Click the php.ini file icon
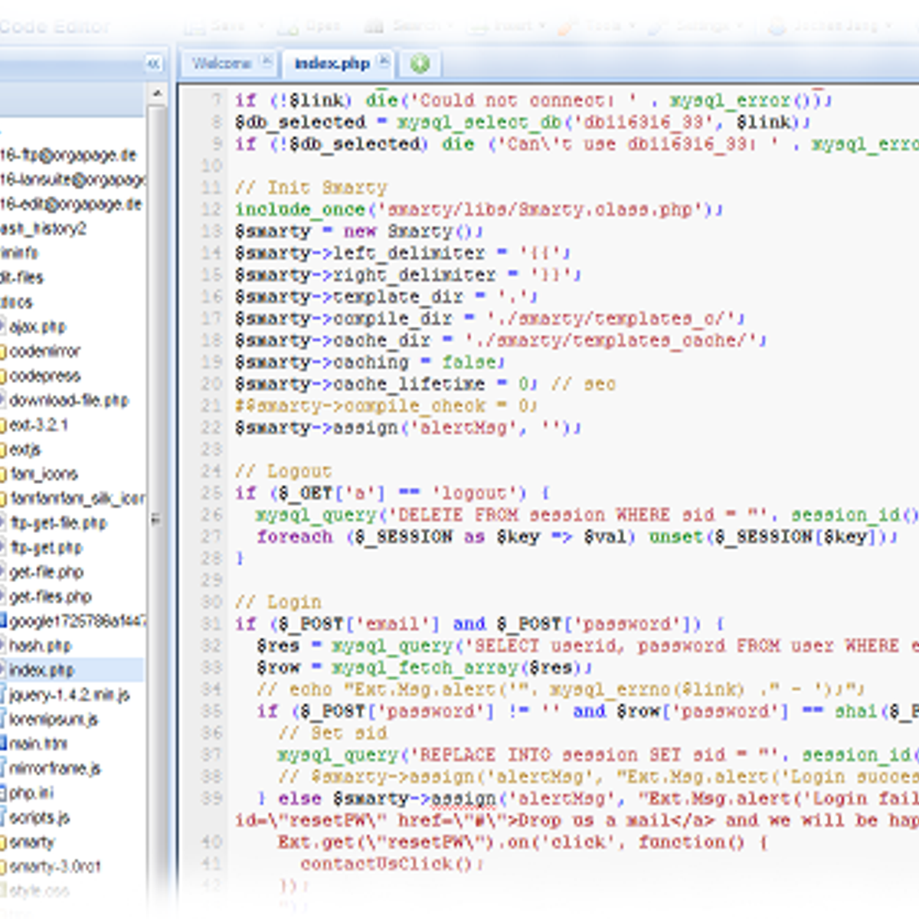919x919 pixels. pyautogui.click(x=2, y=793)
